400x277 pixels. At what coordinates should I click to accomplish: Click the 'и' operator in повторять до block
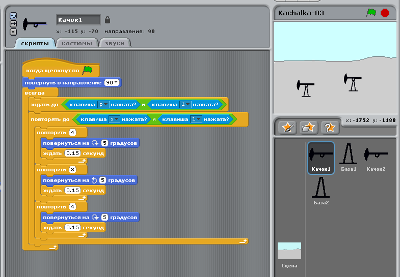(154, 119)
